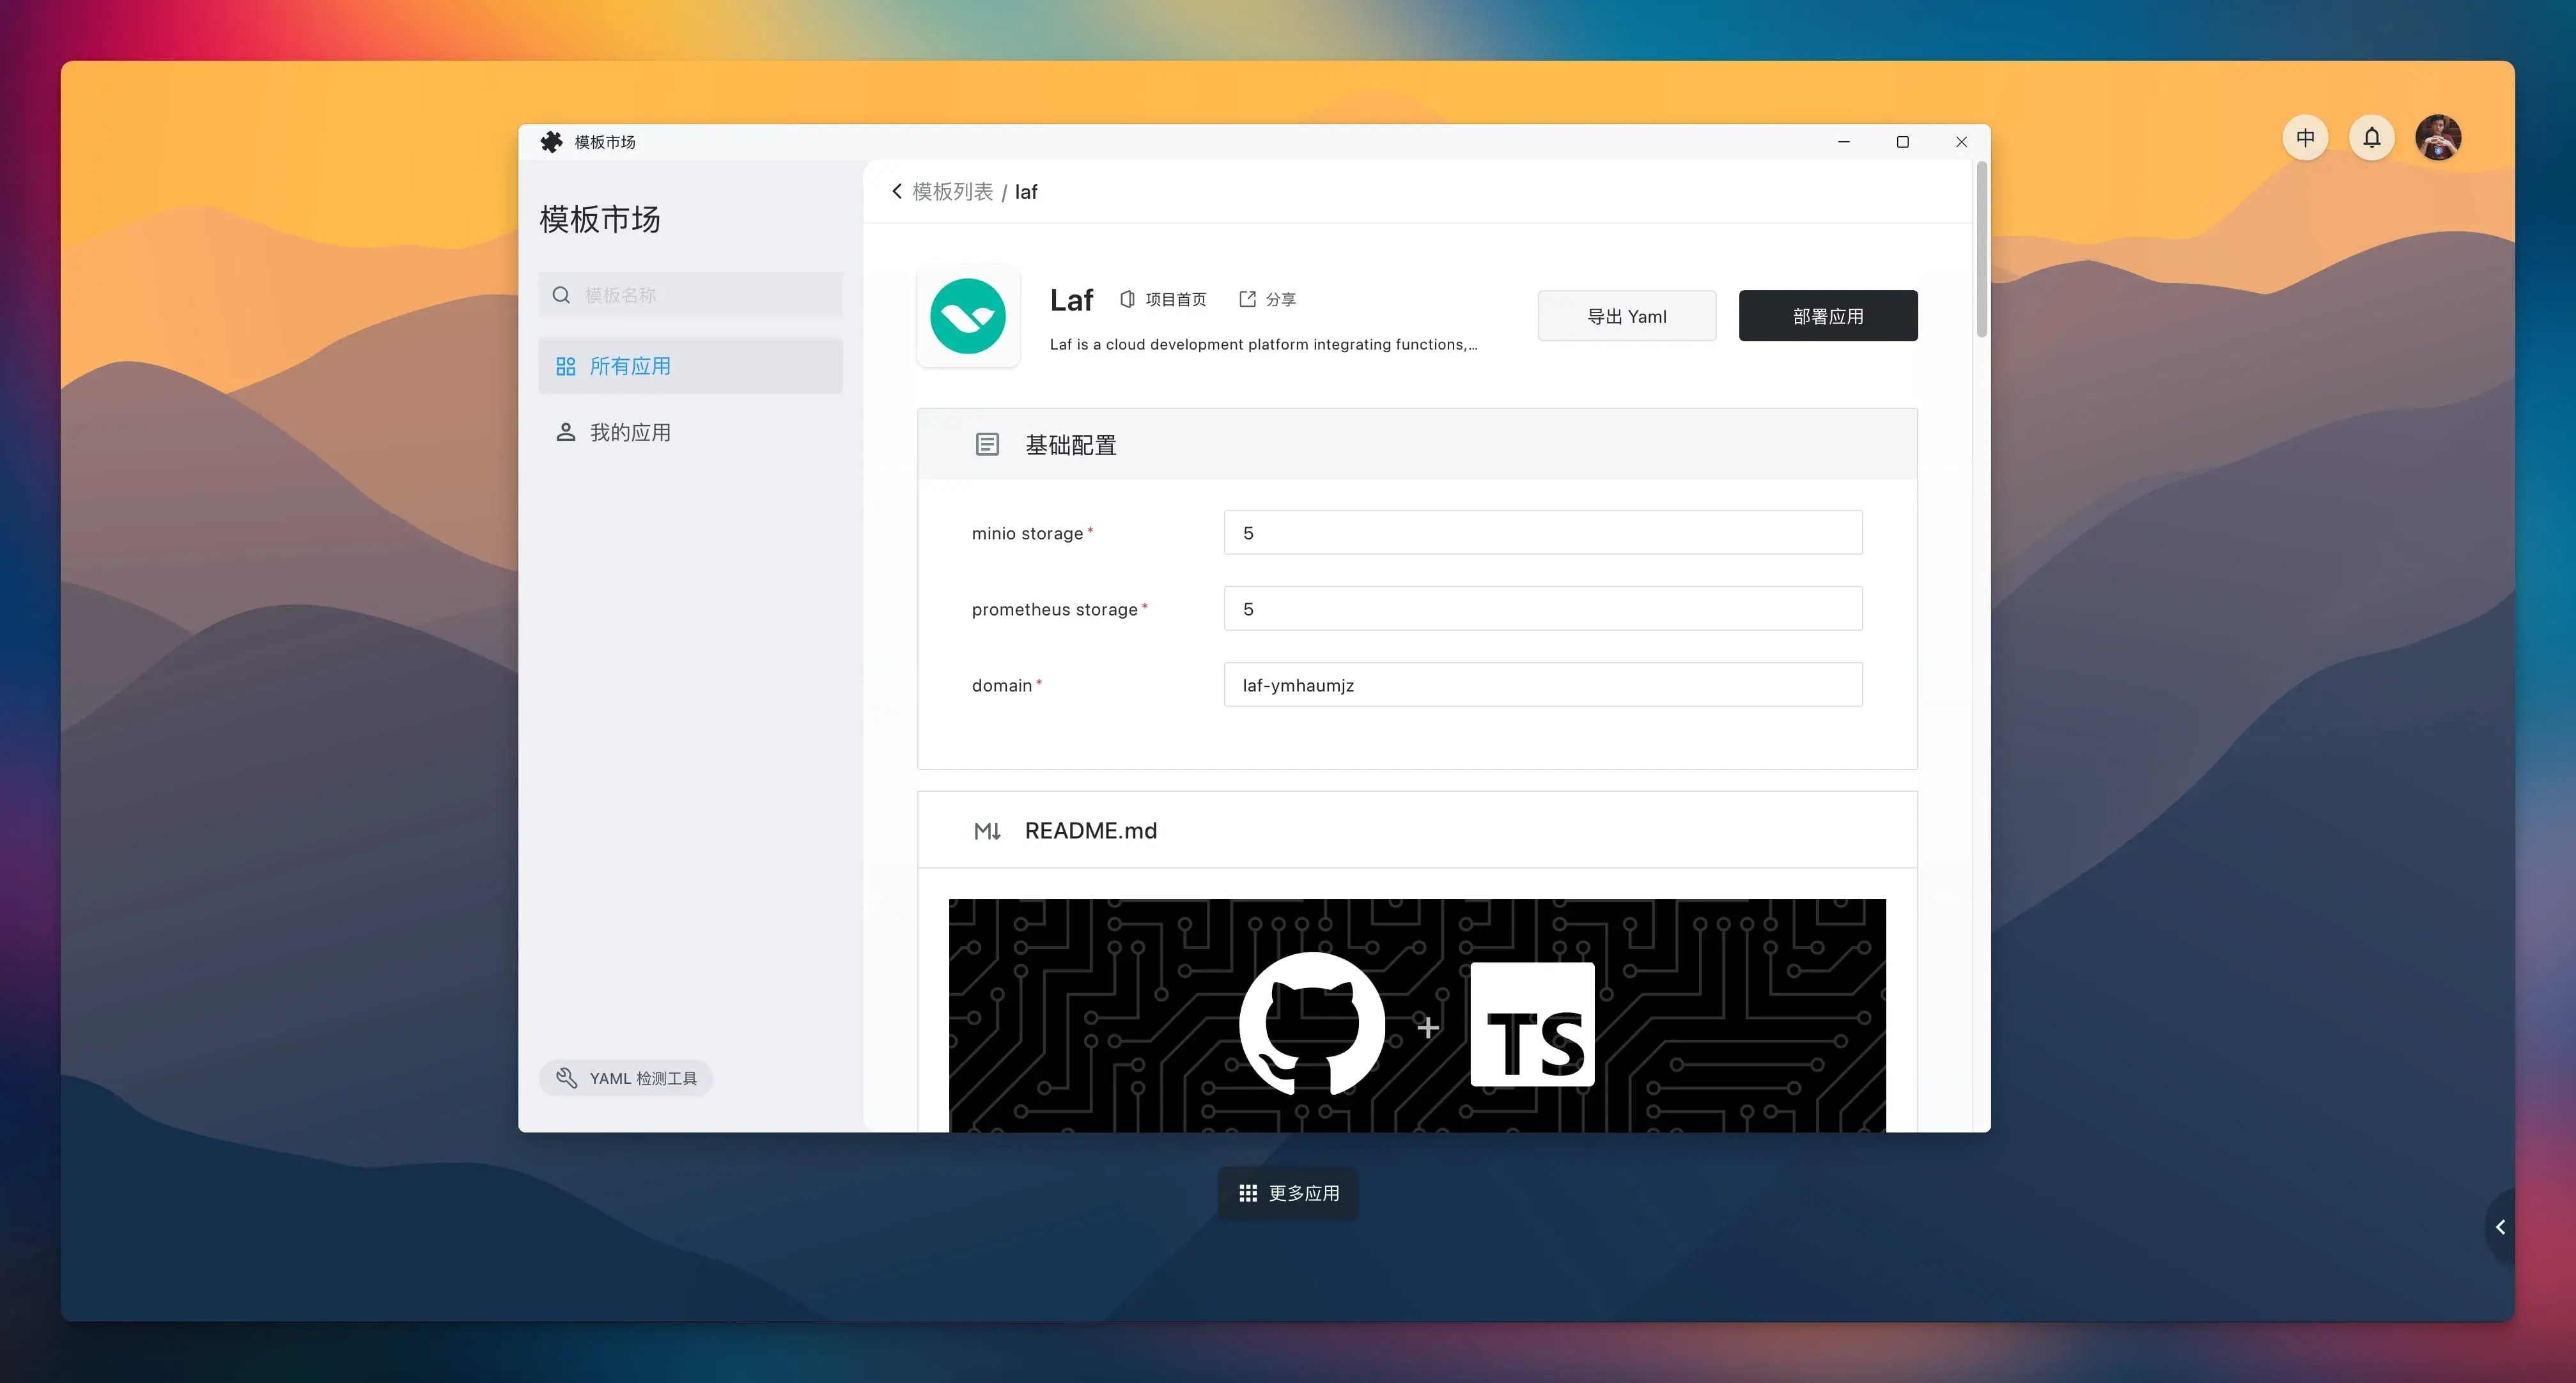Click the markdown icon next to README.md
The image size is (2576, 1383).
pos(988,830)
